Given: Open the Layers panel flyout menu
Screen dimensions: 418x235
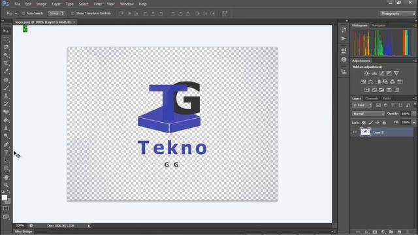Looking at the screenshot, I should (415, 99).
